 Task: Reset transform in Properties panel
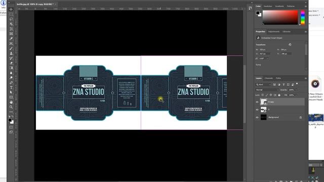[x=290, y=44]
